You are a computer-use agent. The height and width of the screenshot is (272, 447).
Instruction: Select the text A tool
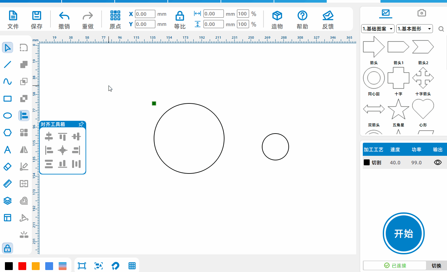click(x=8, y=150)
